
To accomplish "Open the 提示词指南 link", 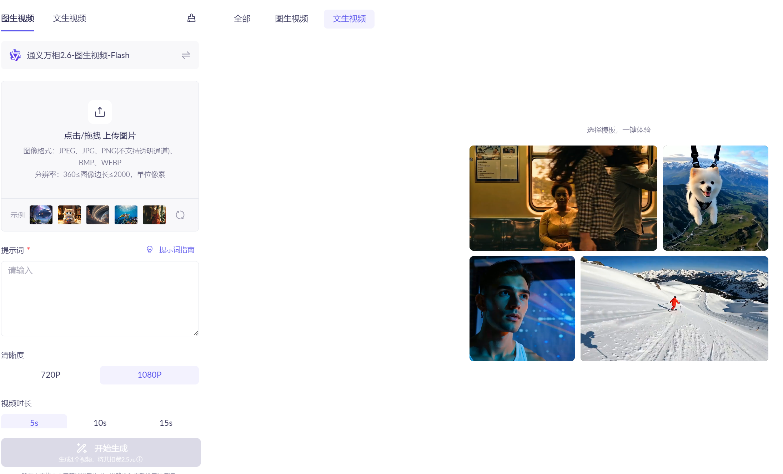I will click(x=176, y=250).
